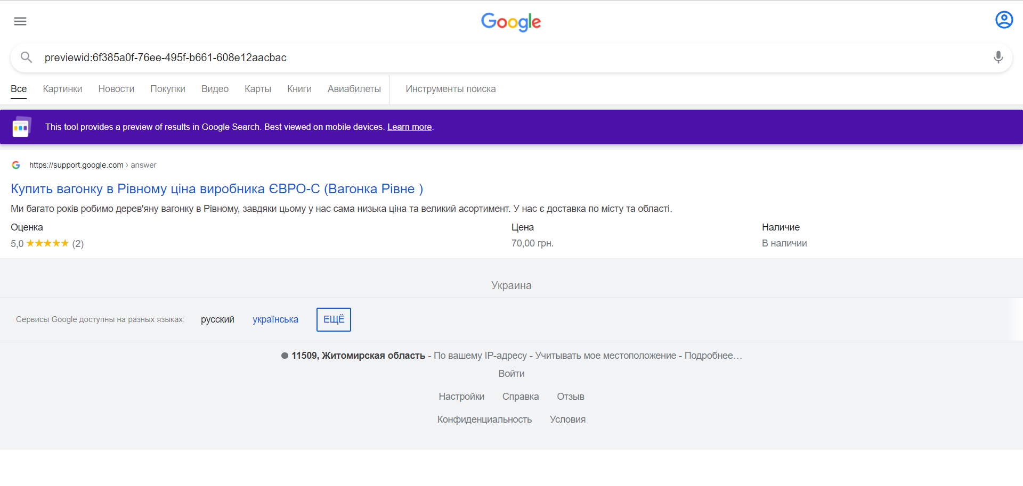This screenshot has width=1023, height=486.
Task: Click По вашему IP-адресу text
Action: coord(480,356)
